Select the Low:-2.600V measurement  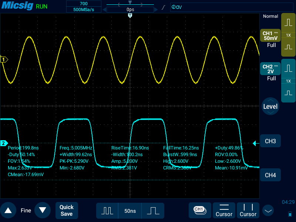click(228, 161)
